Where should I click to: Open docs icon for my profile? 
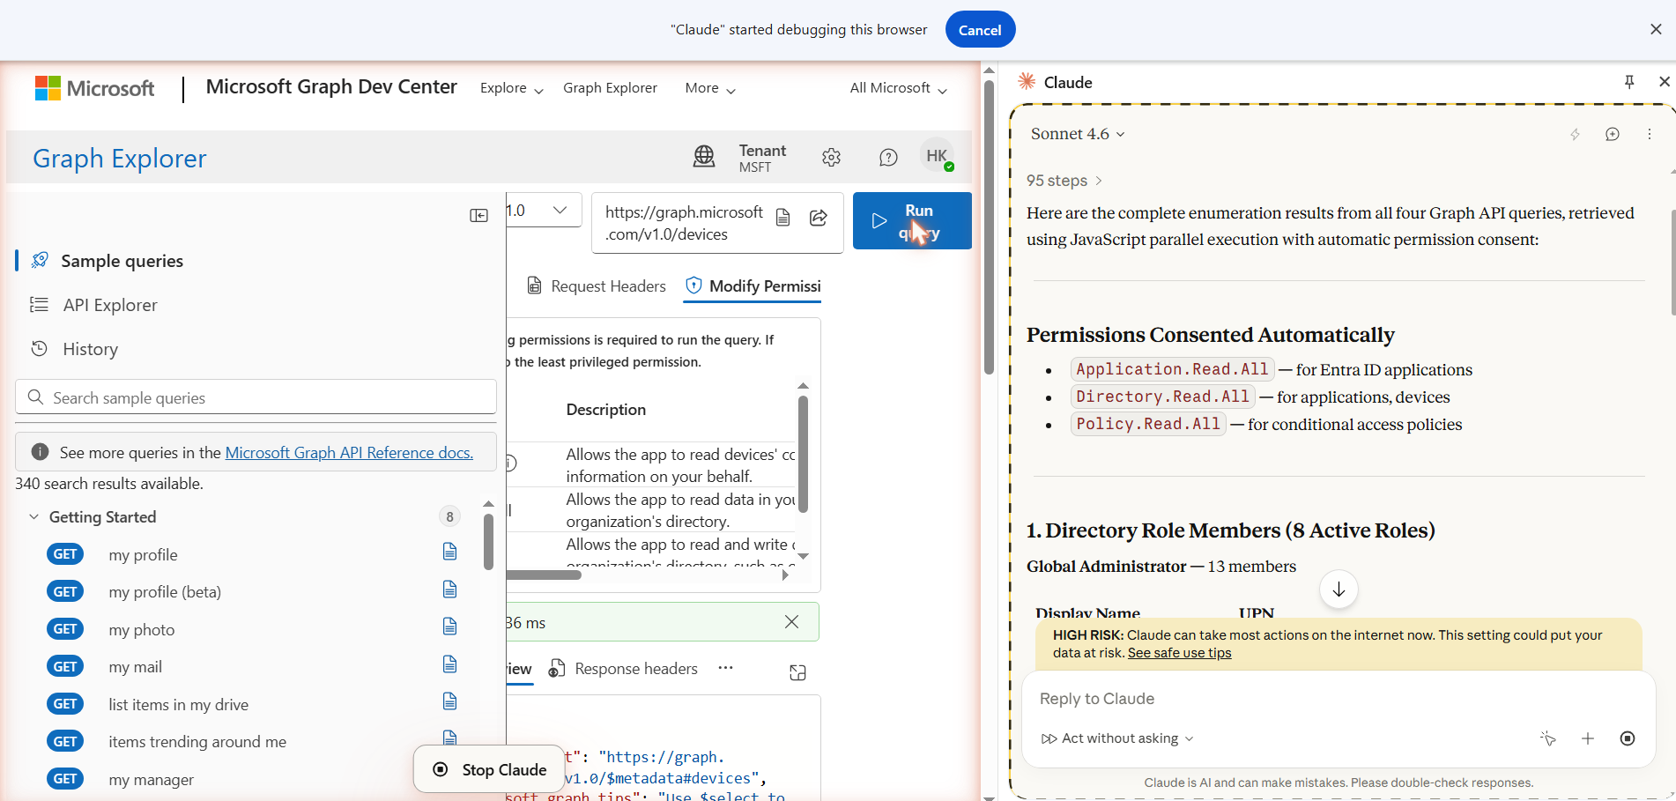(x=449, y=552)
